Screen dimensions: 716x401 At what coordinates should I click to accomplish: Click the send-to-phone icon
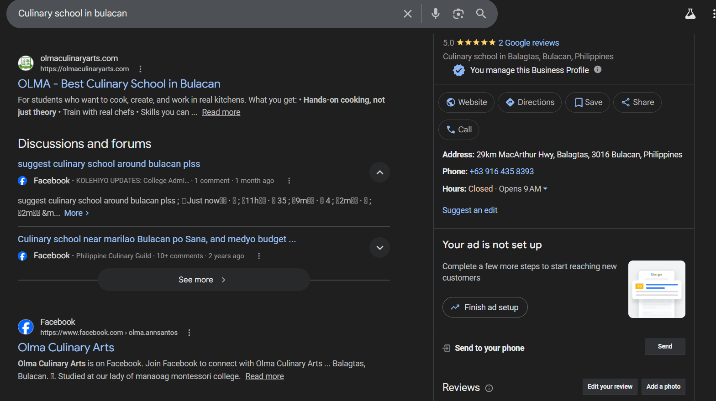[x=447, y=349]
